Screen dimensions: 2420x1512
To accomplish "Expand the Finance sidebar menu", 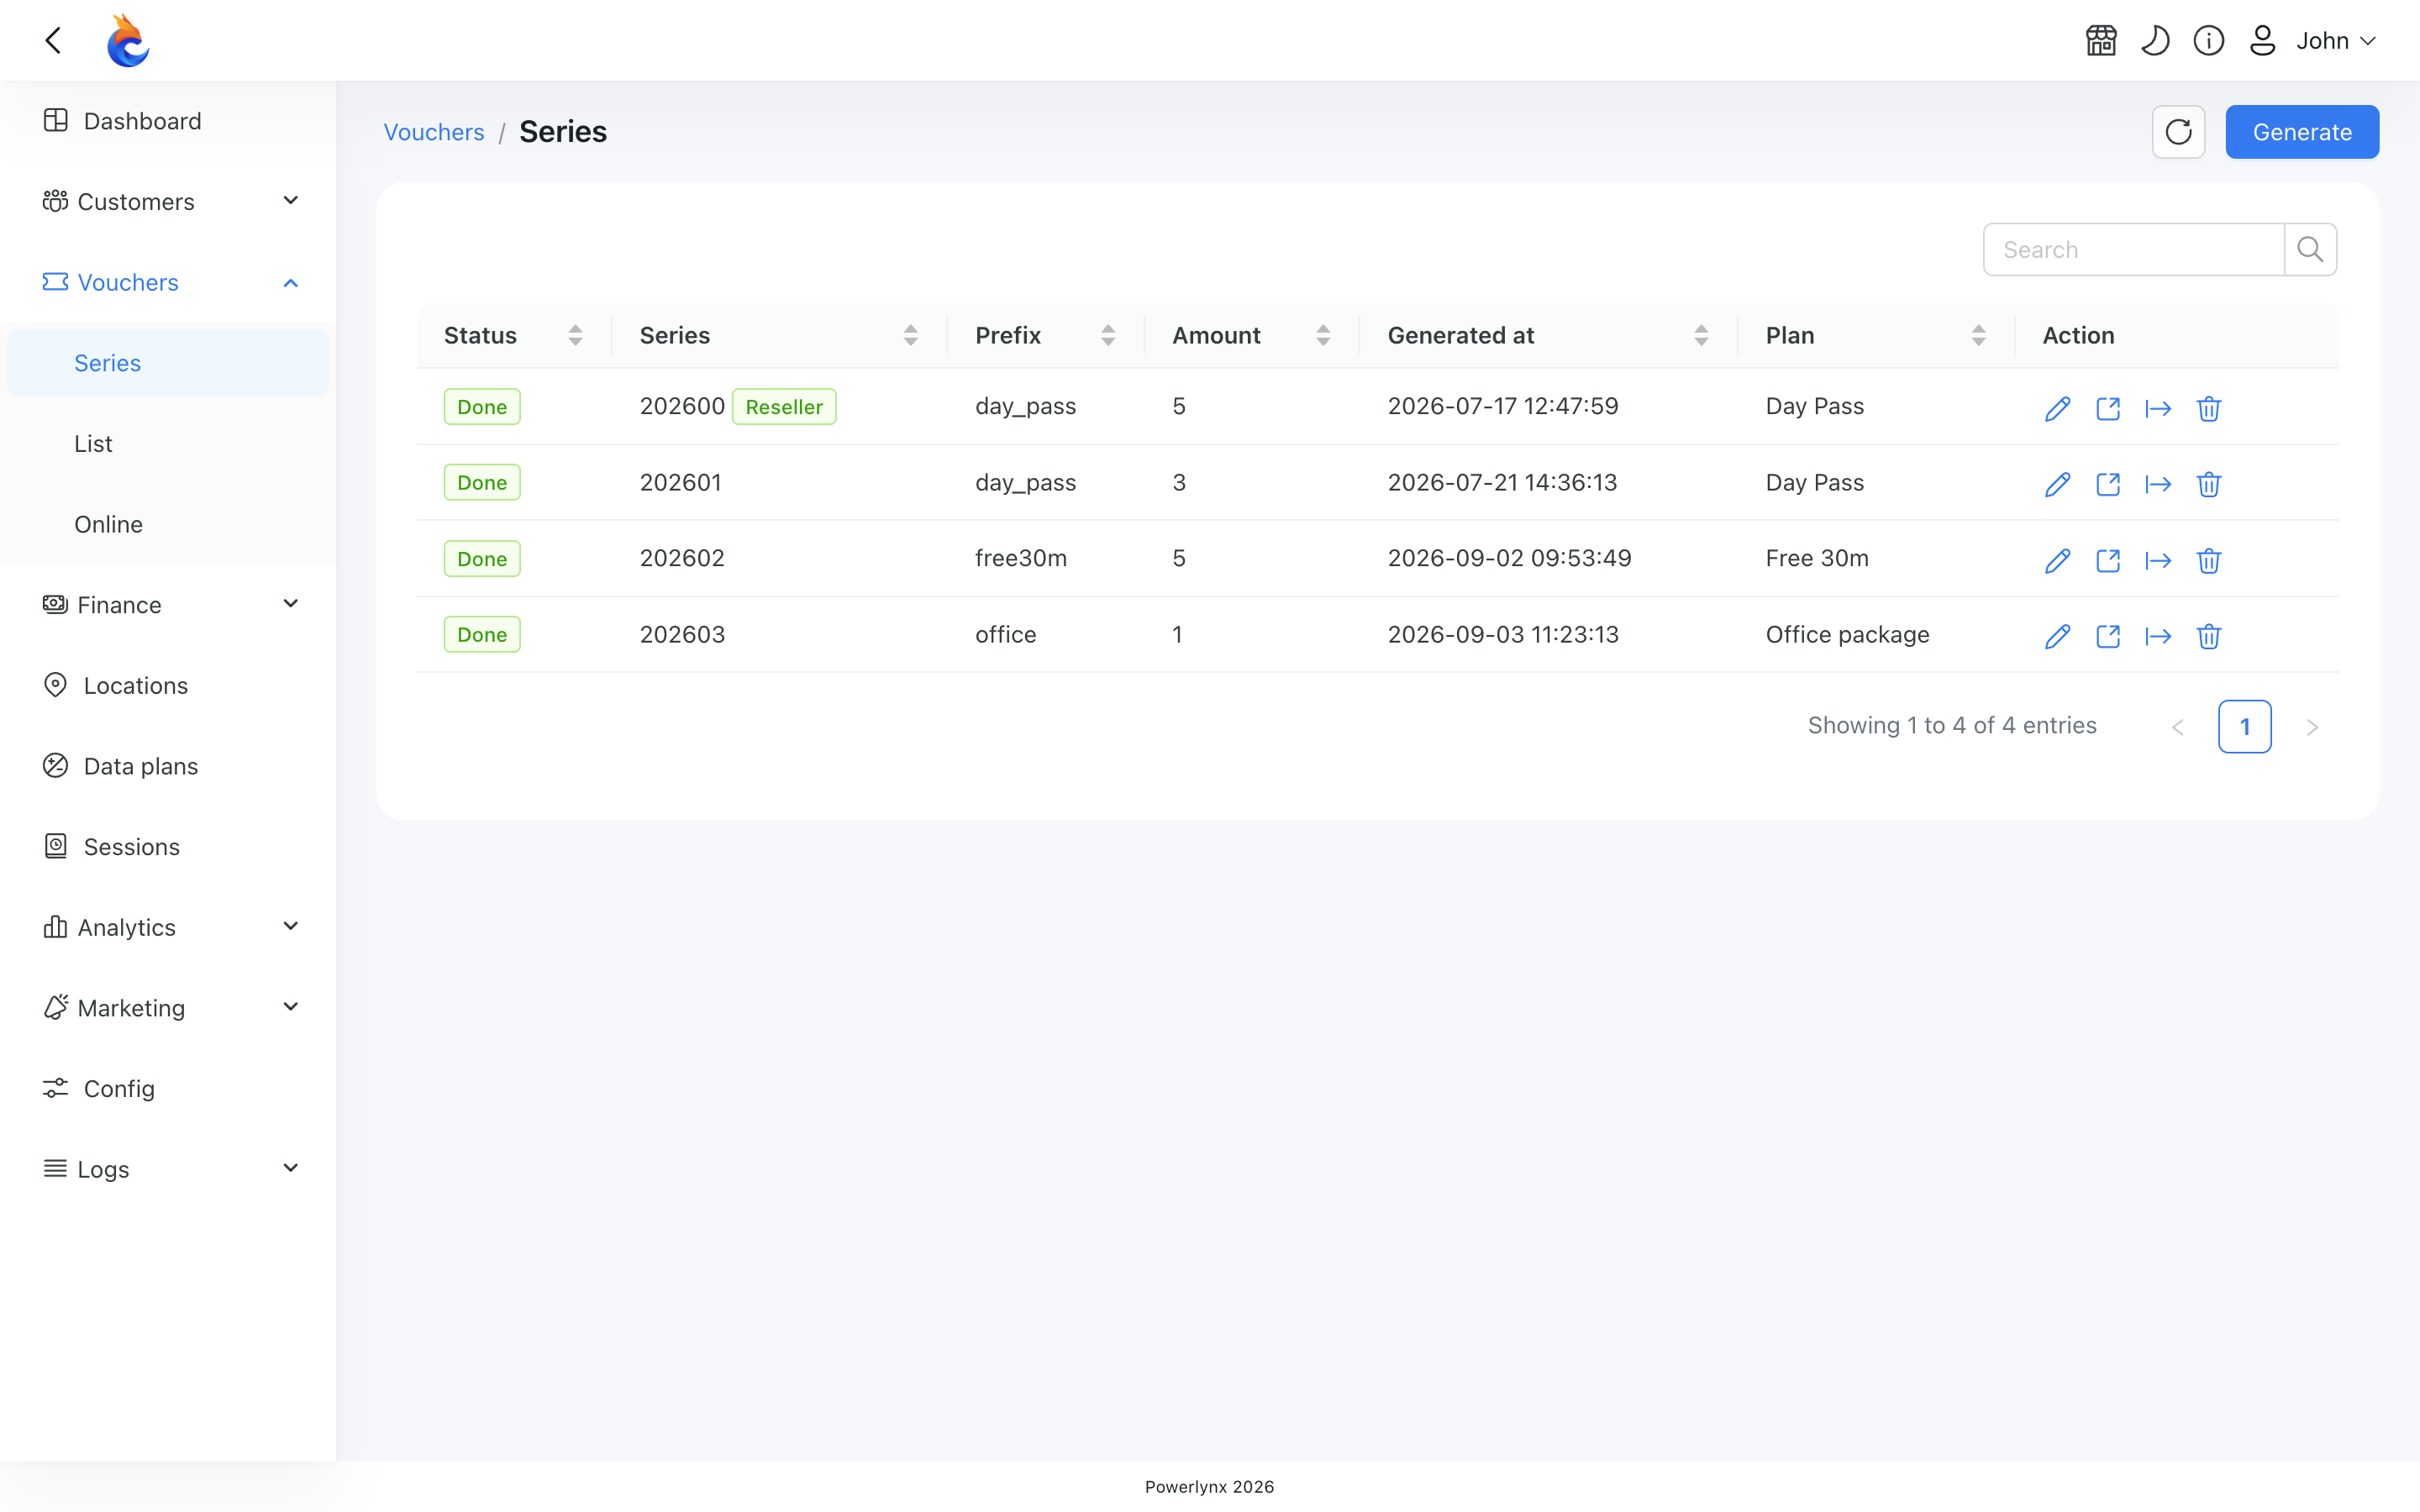I will pos(168,604).
